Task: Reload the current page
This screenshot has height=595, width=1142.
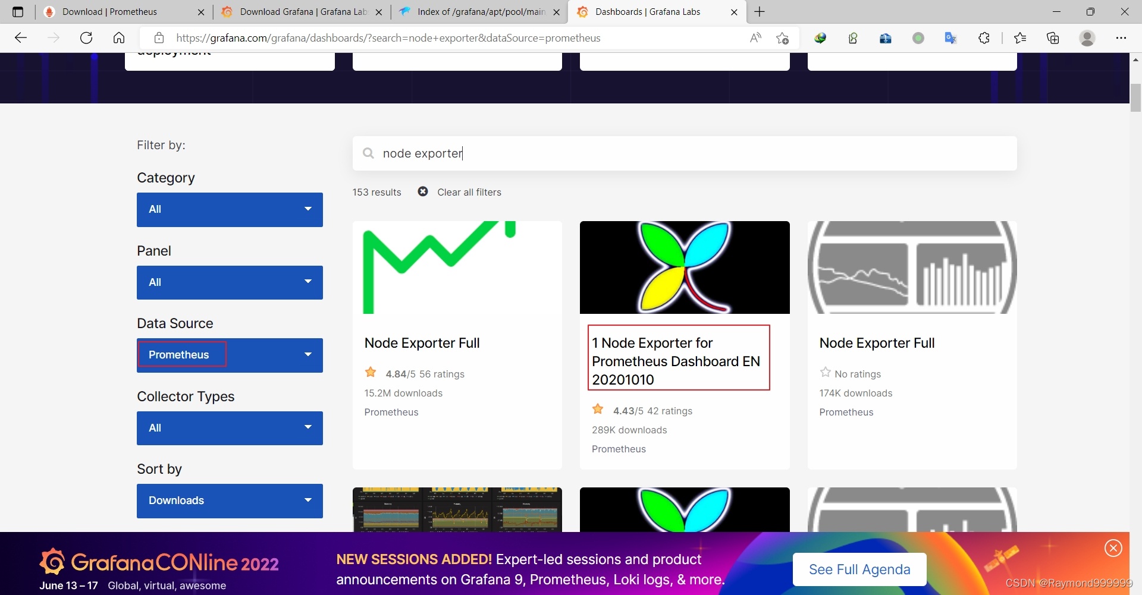Action: coord(86,38)
